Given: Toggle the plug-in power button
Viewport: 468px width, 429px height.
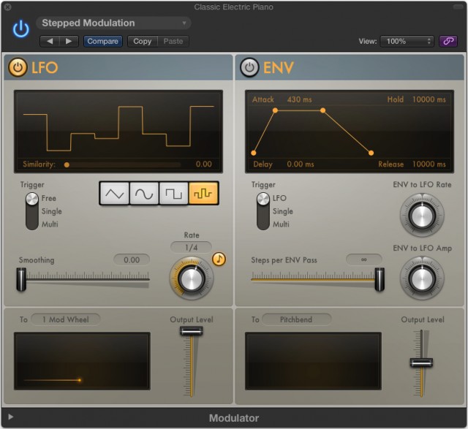Looking at the screenshot, I should pos(20,29).
